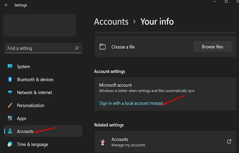
Task: Open the Apps category
Action: click(43, 118)
